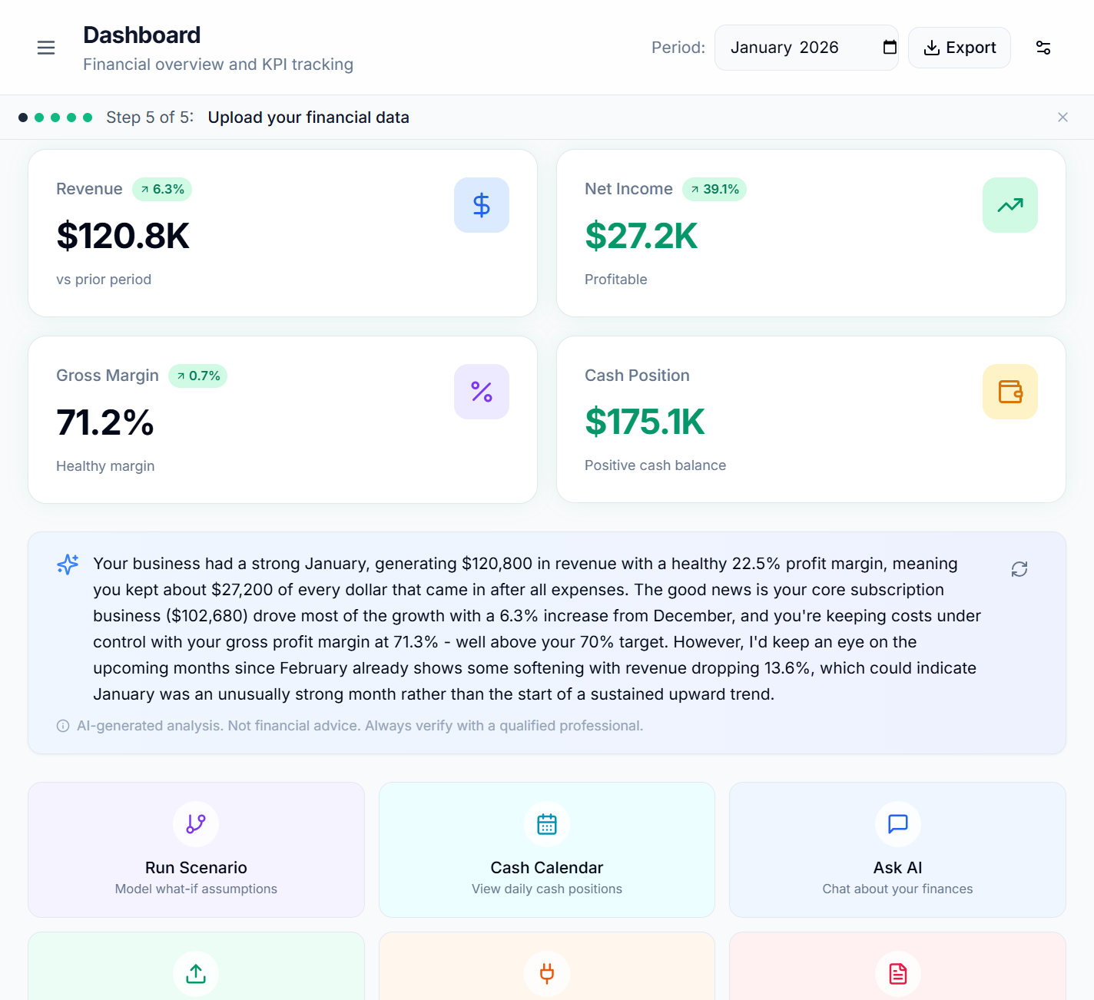Click the reports document icon
Viewport: 1094px width, 1000px height.
(897, 974)
